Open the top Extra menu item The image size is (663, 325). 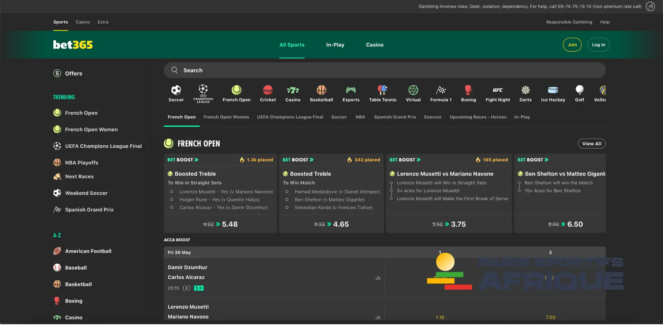click(x=103, y=22)
